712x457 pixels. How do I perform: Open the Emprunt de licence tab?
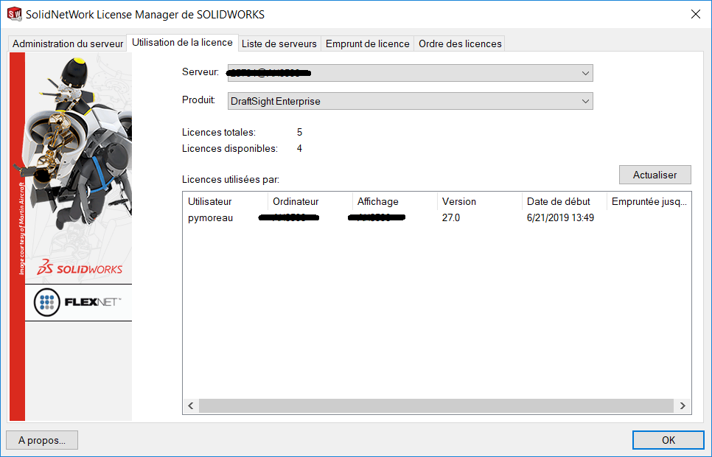point(367,43)
